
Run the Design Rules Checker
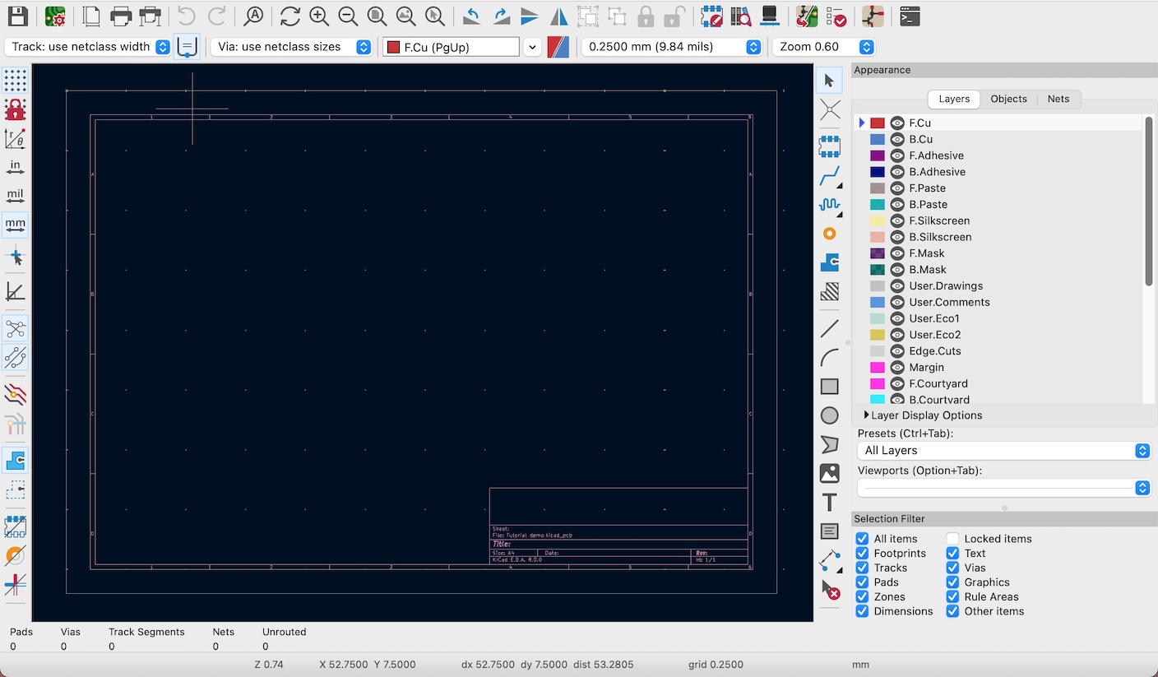pos(836,16)
